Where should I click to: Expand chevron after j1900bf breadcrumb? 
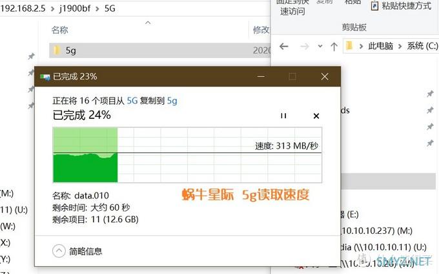(x=97, y=8)
